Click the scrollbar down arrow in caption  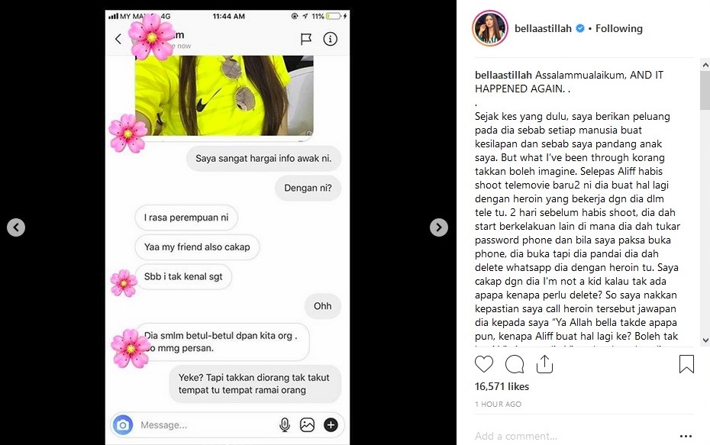pos(705,340)
